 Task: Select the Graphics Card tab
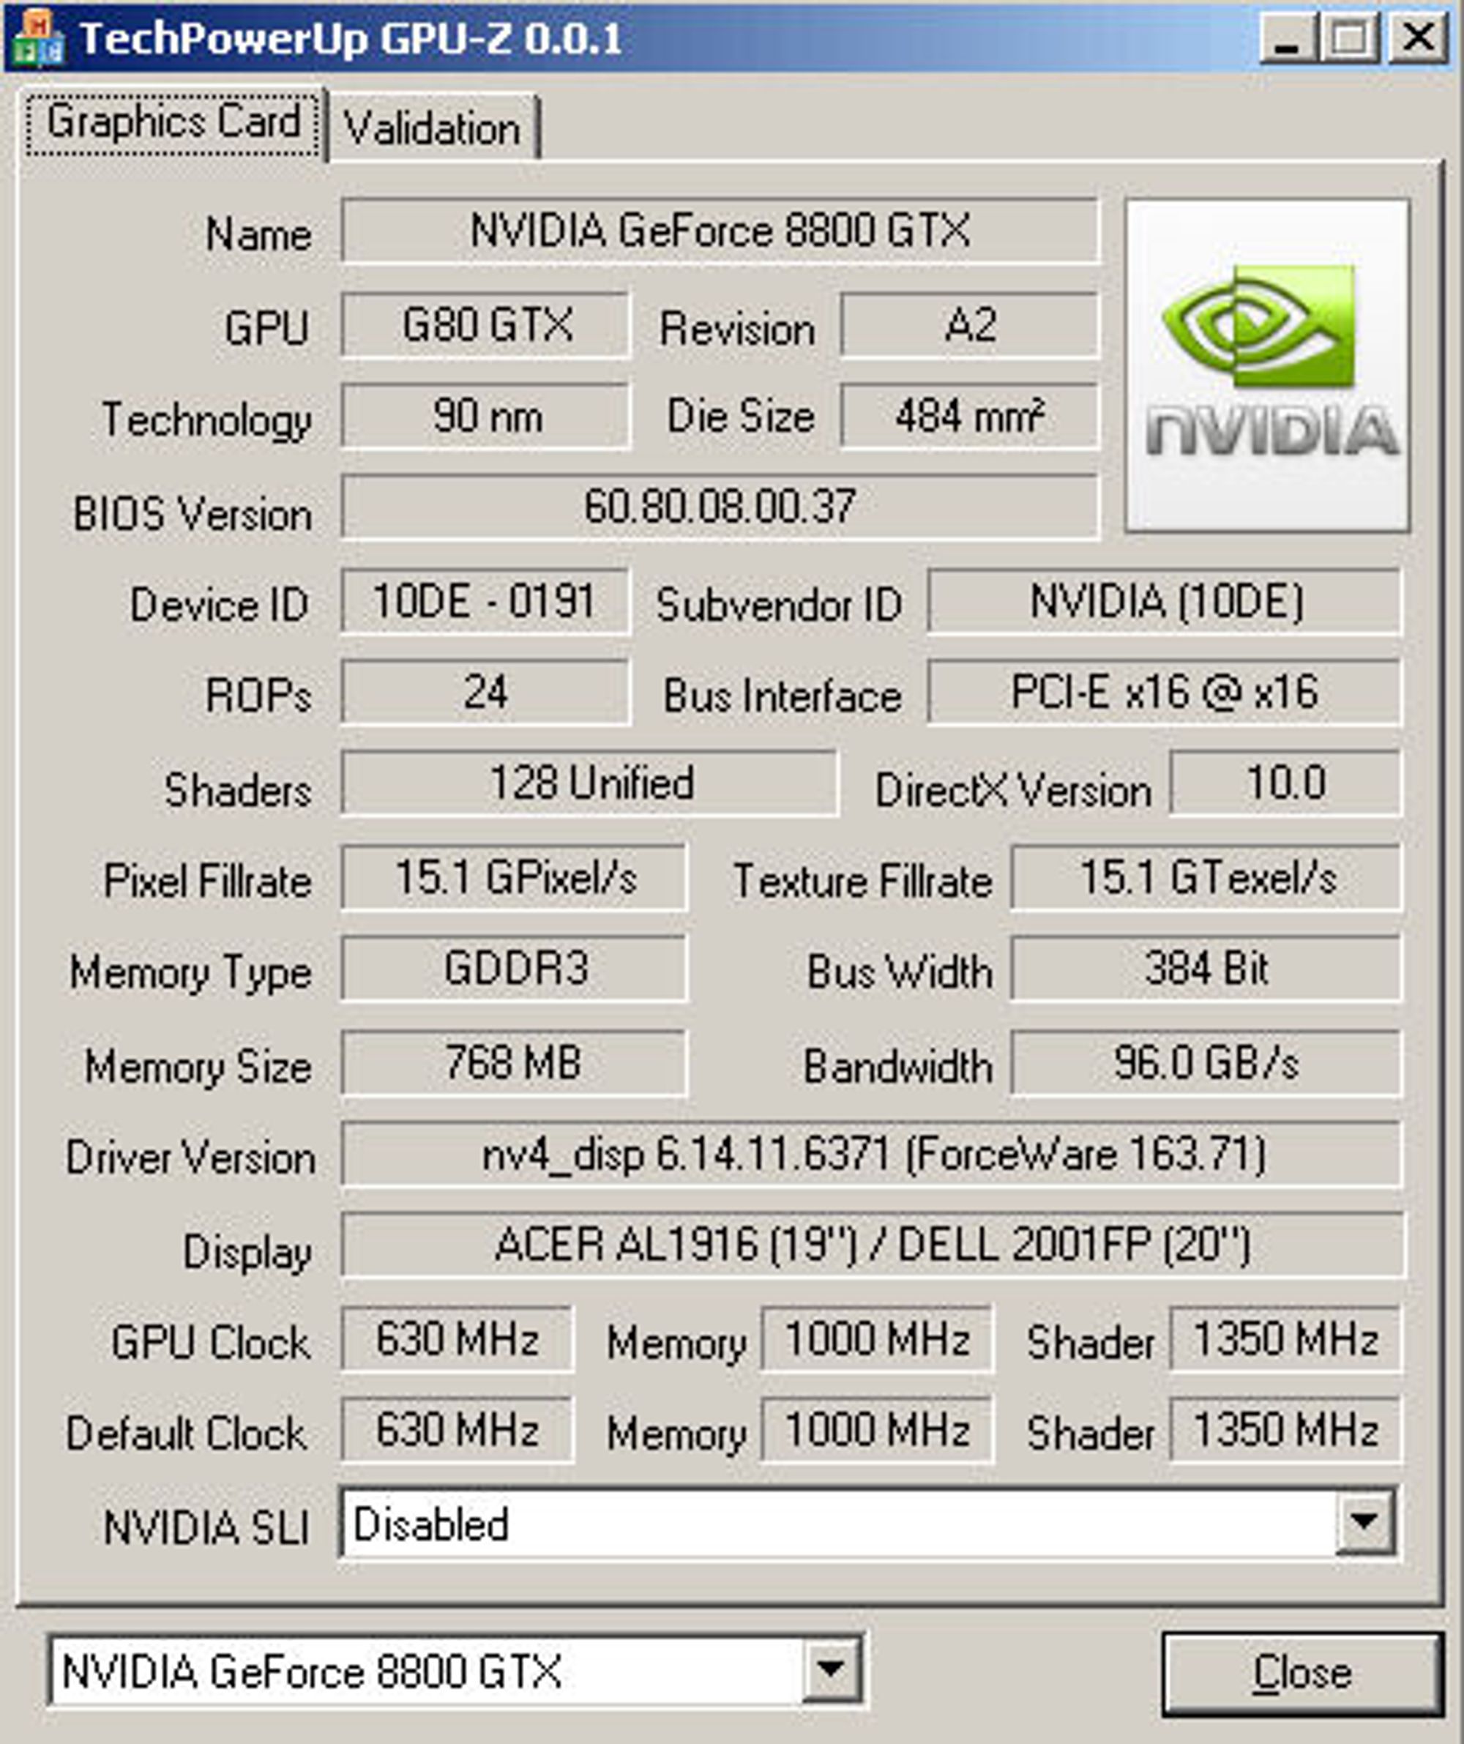tap(173, 123)
